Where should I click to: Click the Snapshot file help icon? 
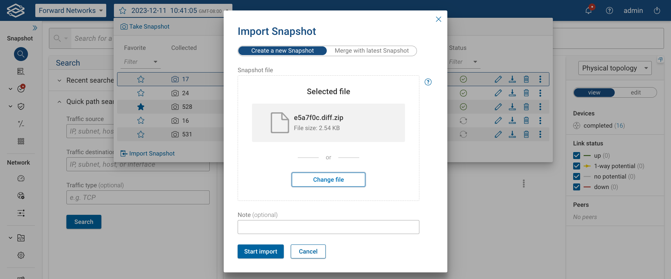428,82
